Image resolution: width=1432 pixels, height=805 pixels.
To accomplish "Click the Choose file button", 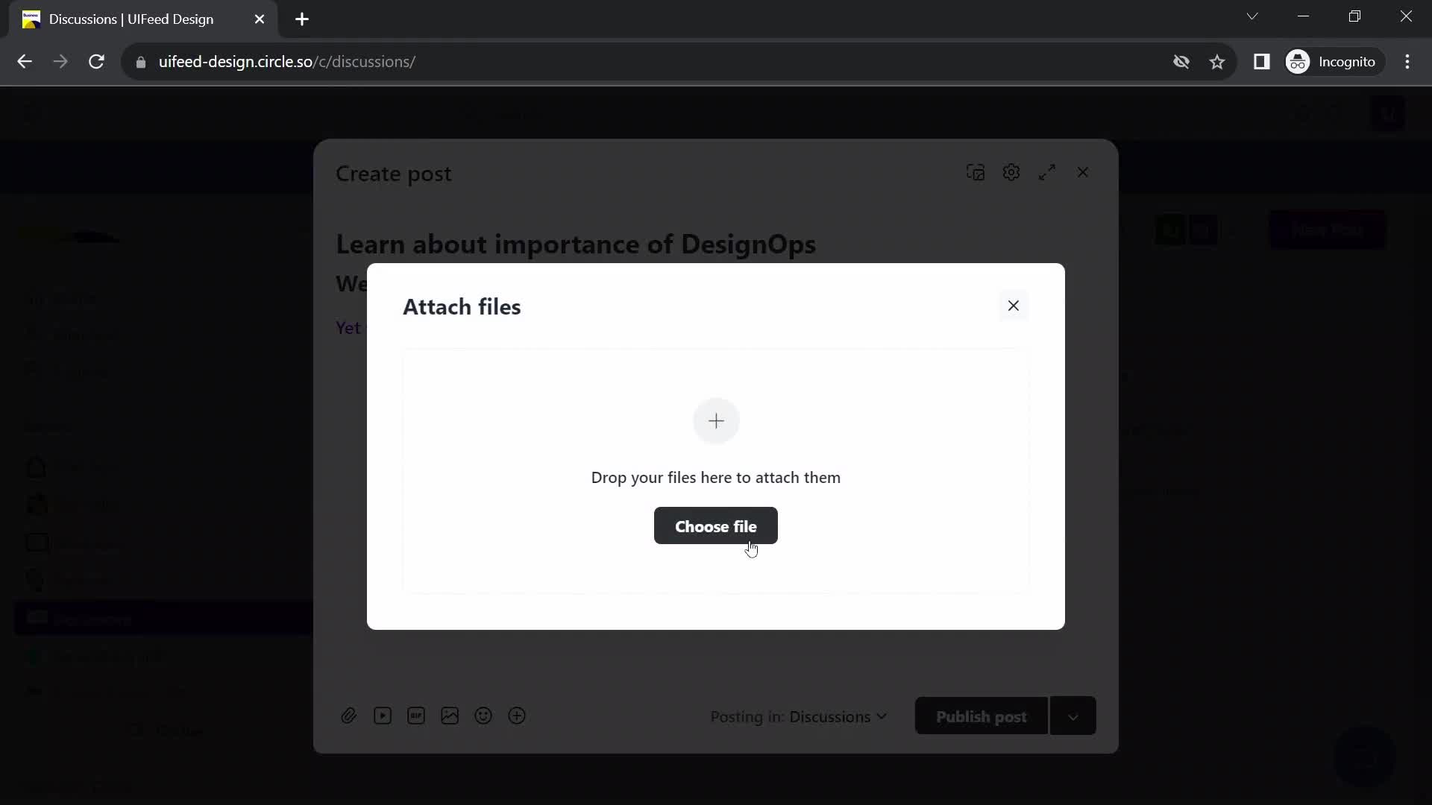I will 716,525.
